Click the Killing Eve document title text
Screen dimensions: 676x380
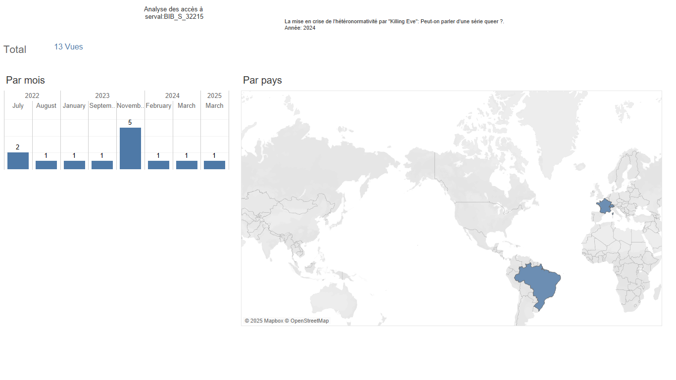tap(394, 21)
